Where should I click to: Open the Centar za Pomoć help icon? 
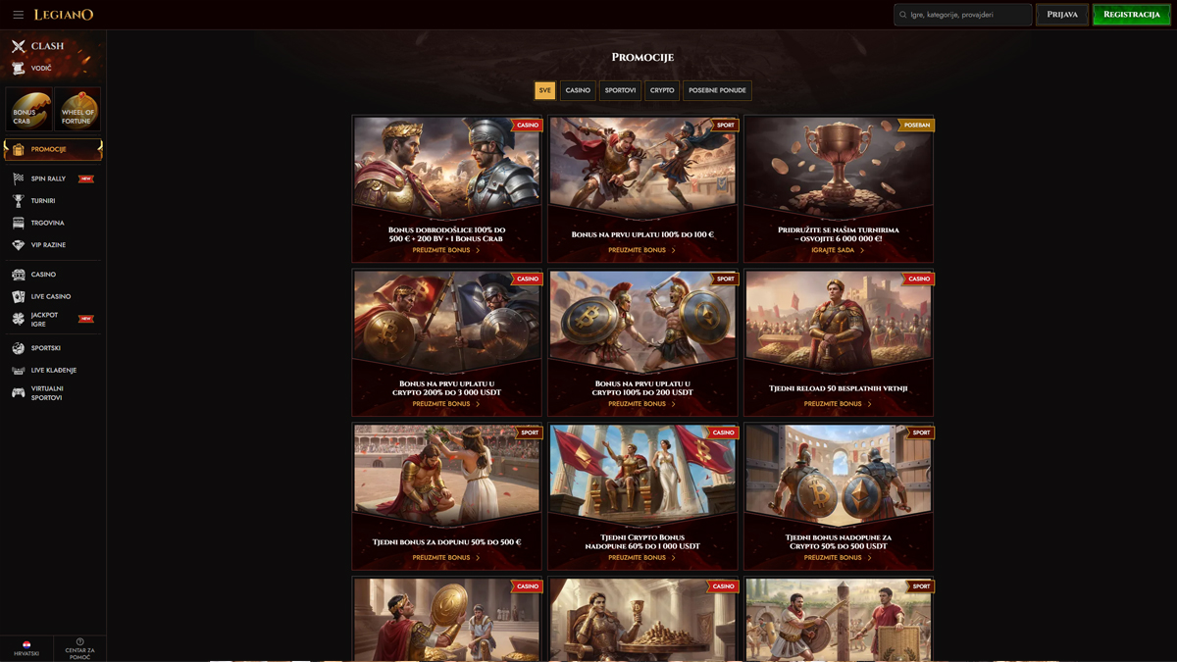(80, 642)
